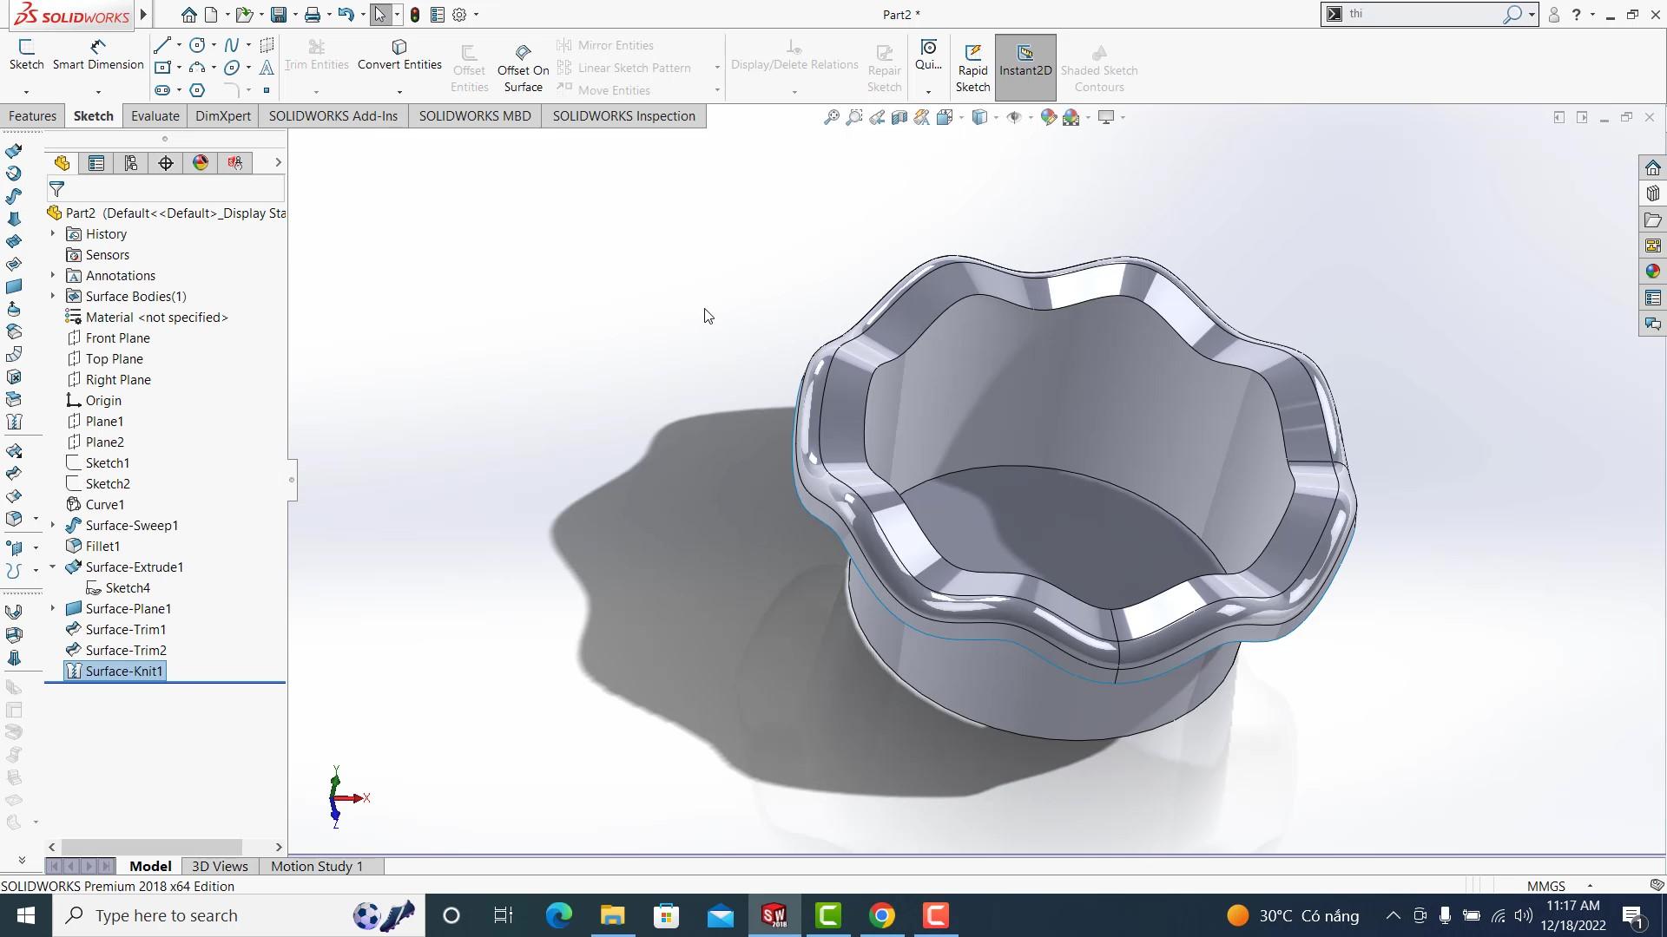The height and width of the screenshot is (937, 1667).
Task: Open the Motion Study 1 tab
Action: (x=317, y=866)
